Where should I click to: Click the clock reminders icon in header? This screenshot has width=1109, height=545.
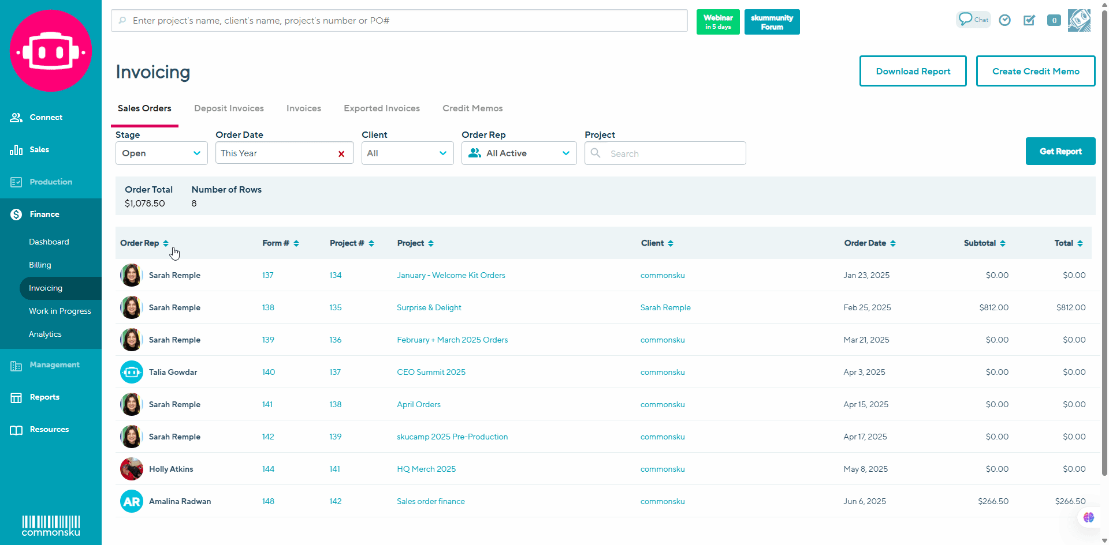click(1005, 20)
